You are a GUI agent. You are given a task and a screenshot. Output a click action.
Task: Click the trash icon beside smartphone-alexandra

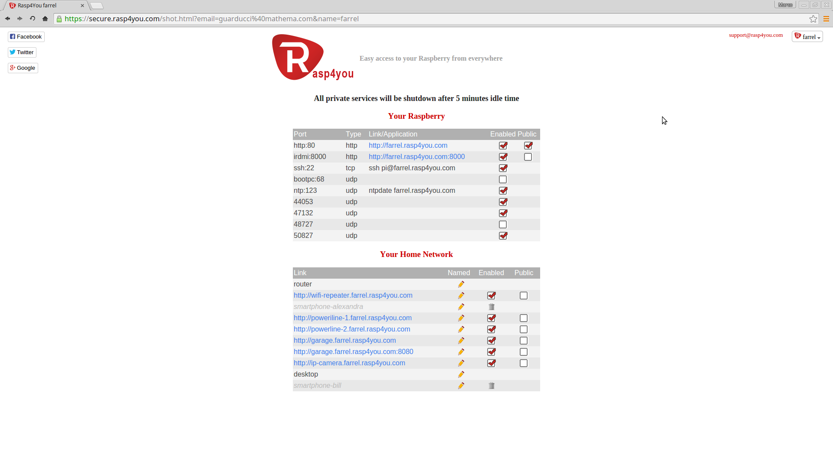(x=492, y=306)
